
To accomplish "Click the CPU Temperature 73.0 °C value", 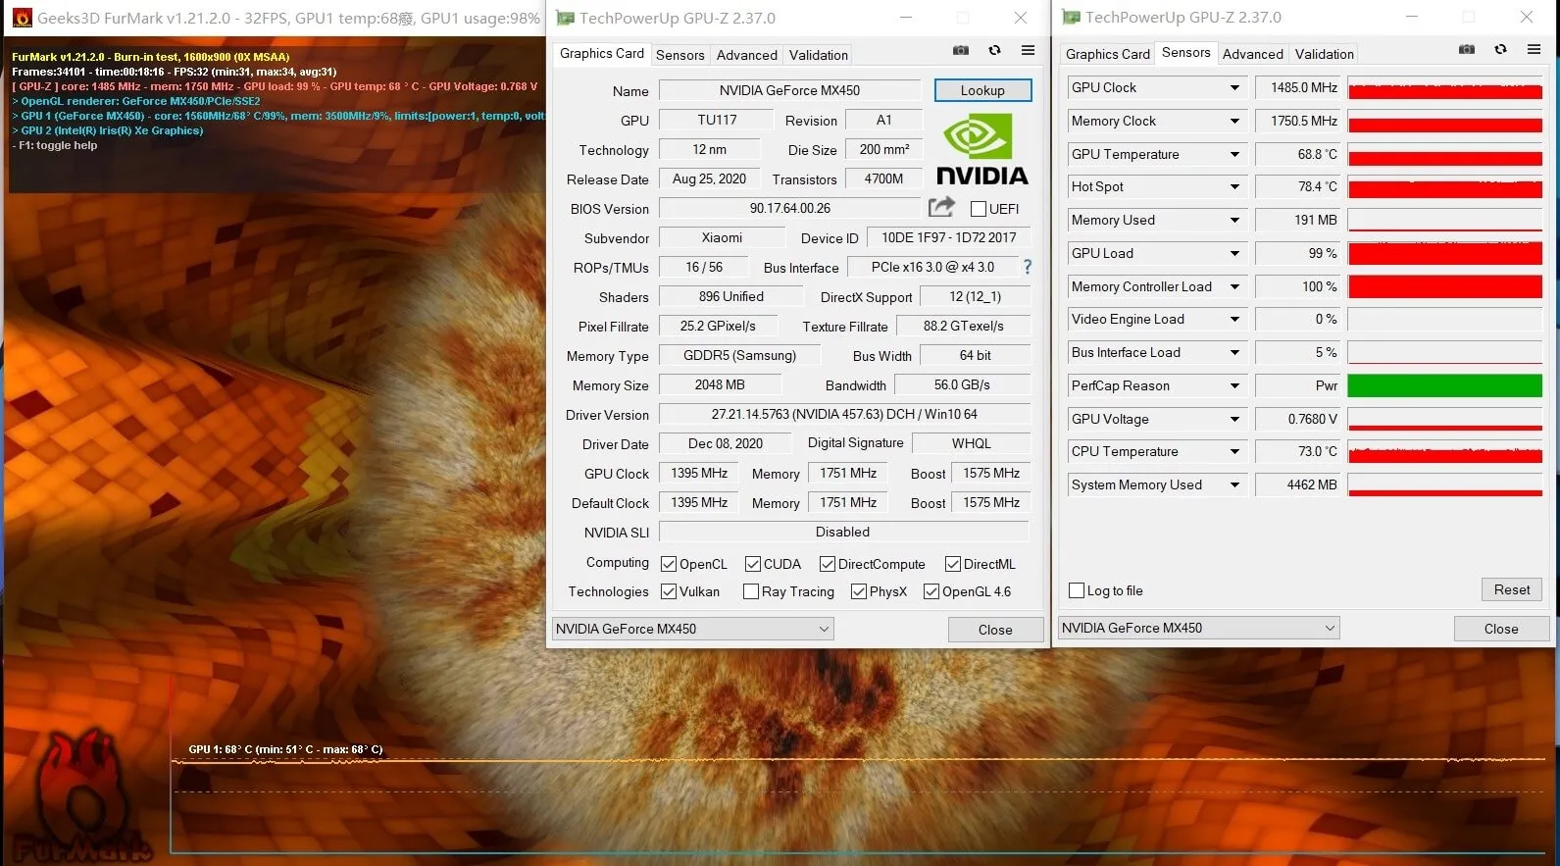I will (1299, 451).
